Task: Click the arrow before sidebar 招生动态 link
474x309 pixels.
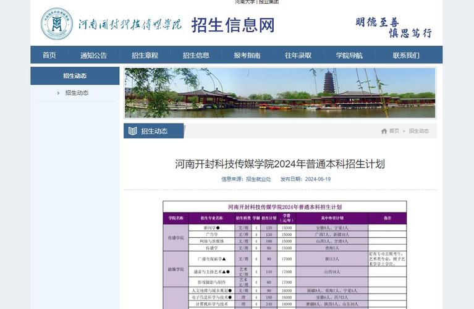Action: pos(58,93)
